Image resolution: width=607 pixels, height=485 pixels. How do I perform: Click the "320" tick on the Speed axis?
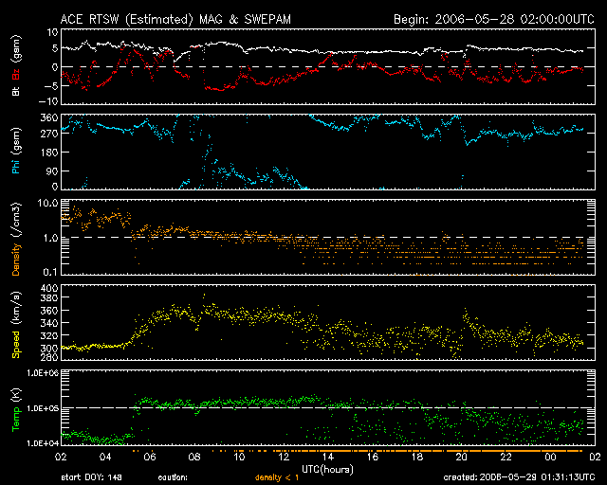[x=49, y=335]
